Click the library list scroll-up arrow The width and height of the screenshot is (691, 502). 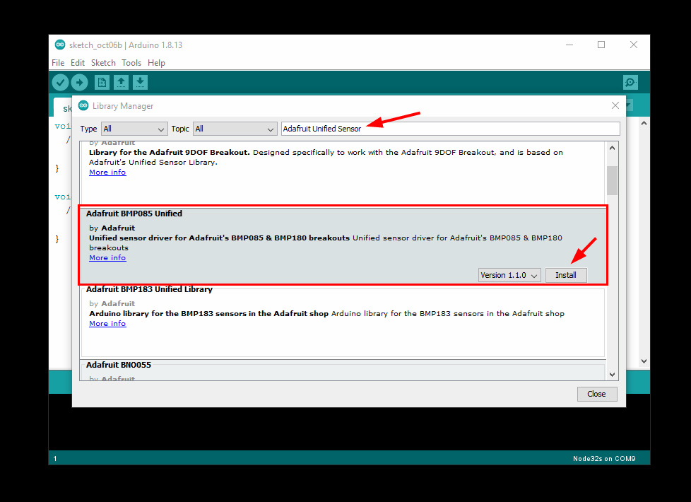click(612, 148)
